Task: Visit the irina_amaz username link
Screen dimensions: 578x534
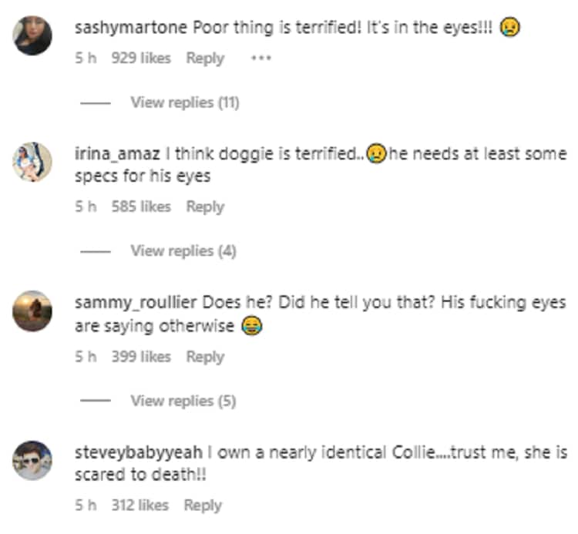Action: [113, 154]
